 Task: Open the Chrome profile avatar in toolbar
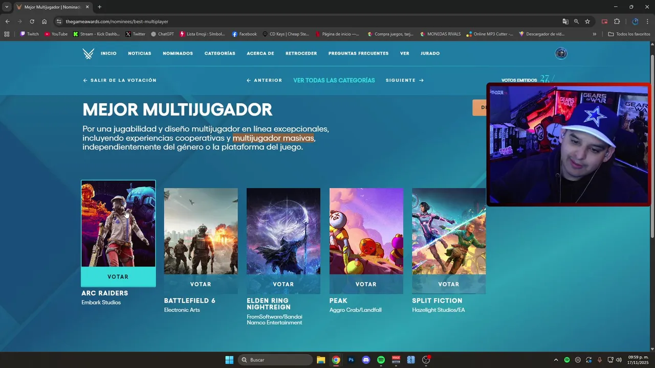(635, 21)
